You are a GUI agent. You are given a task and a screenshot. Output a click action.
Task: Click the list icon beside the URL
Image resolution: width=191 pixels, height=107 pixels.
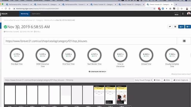tap(184, 41)
